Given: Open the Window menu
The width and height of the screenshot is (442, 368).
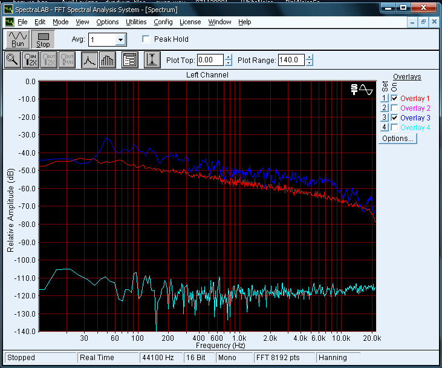Looking at the screenshot, I should (x=219, y=22).
